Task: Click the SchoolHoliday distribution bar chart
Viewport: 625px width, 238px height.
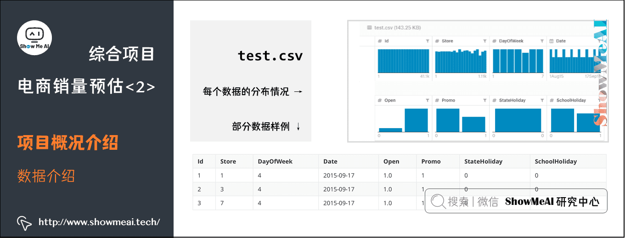Action: [575, 120]
